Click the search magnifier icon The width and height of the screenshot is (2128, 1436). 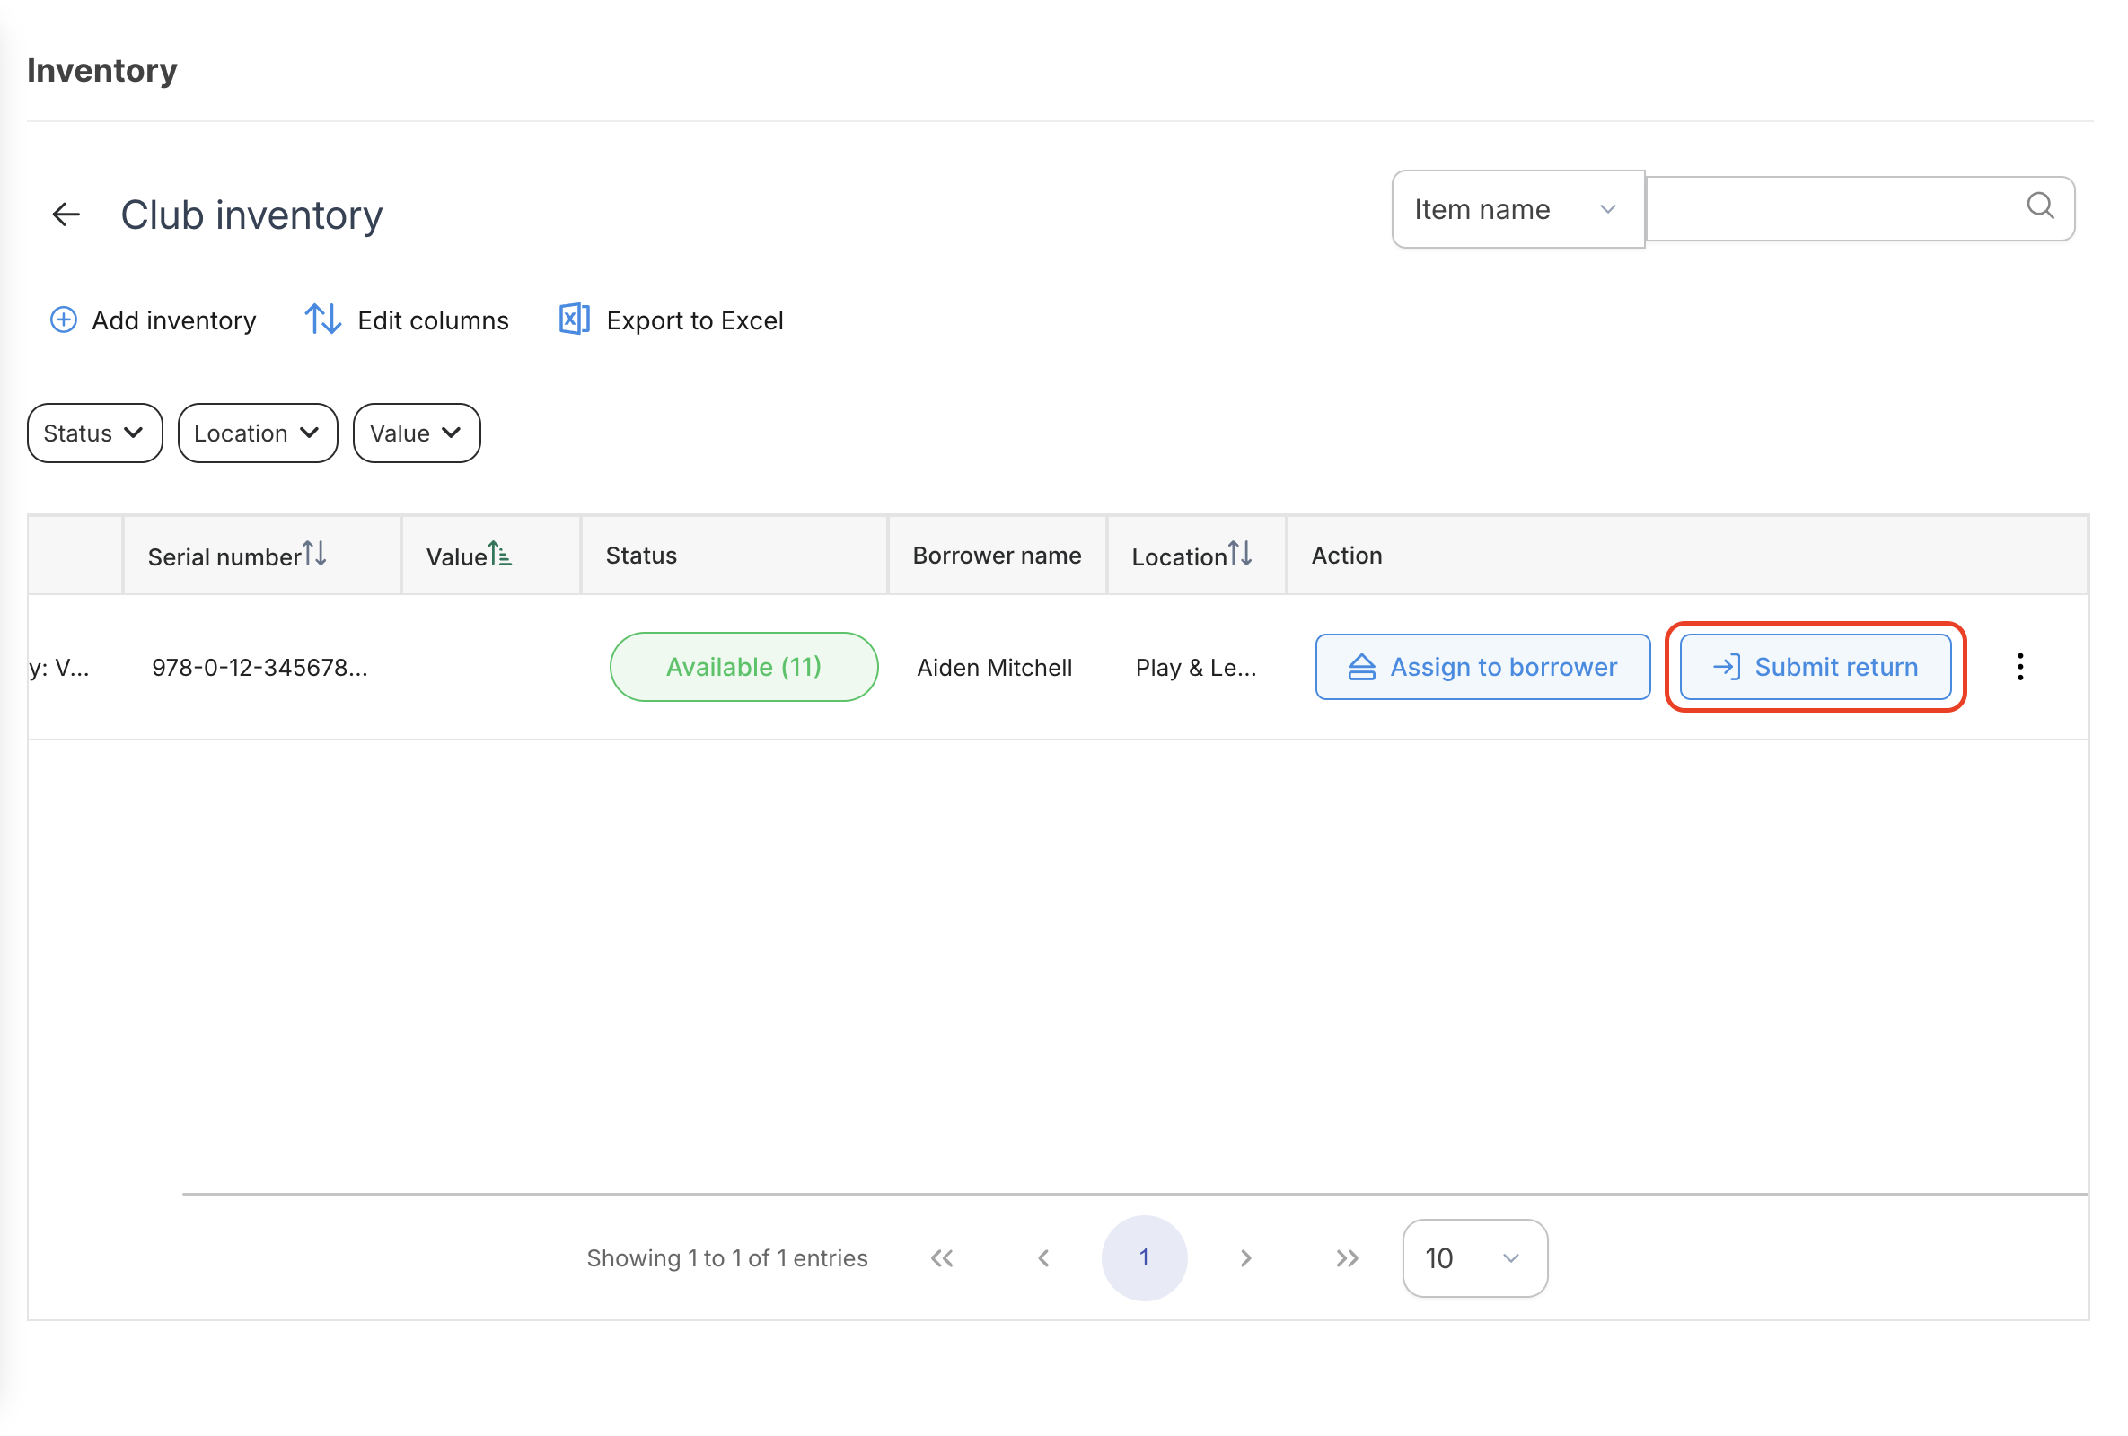tap(2040, 206)
